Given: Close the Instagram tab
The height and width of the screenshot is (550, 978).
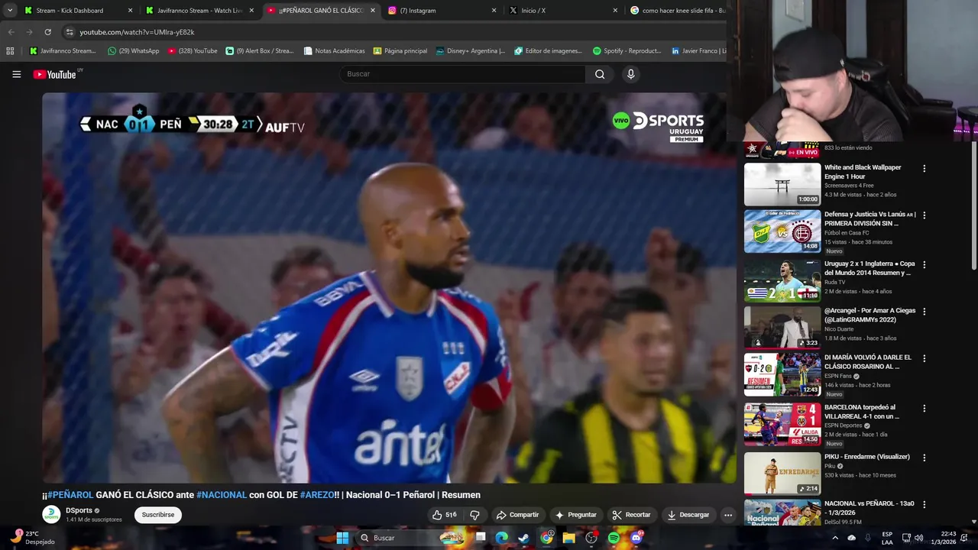Looking at the screenshot, I should point(494,11).
